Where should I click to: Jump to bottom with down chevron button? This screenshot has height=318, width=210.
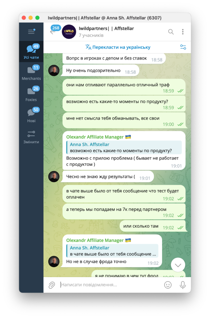[178, 265]
